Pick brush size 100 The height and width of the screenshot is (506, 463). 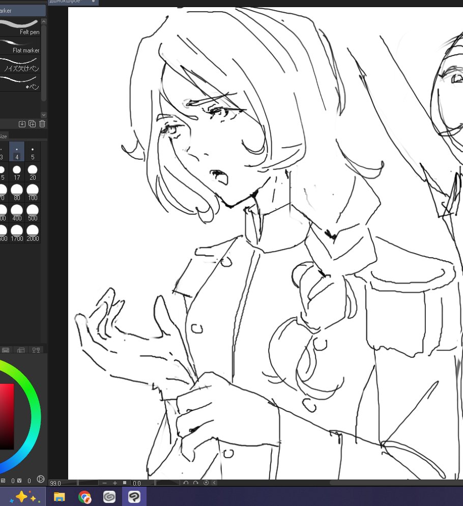pos(33,192)
